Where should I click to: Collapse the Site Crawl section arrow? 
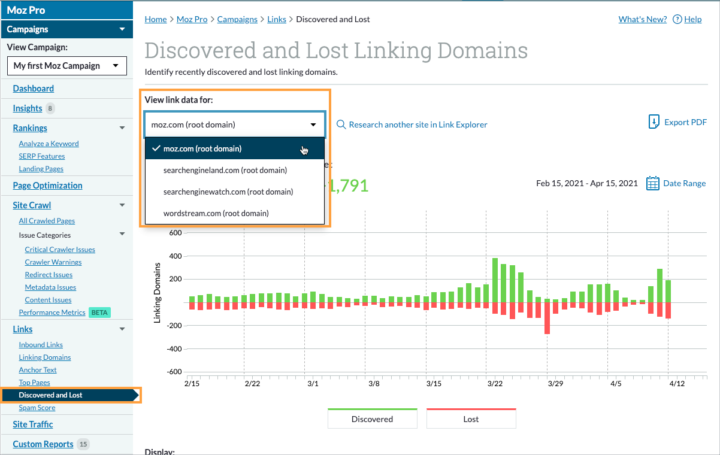point(122,205)
